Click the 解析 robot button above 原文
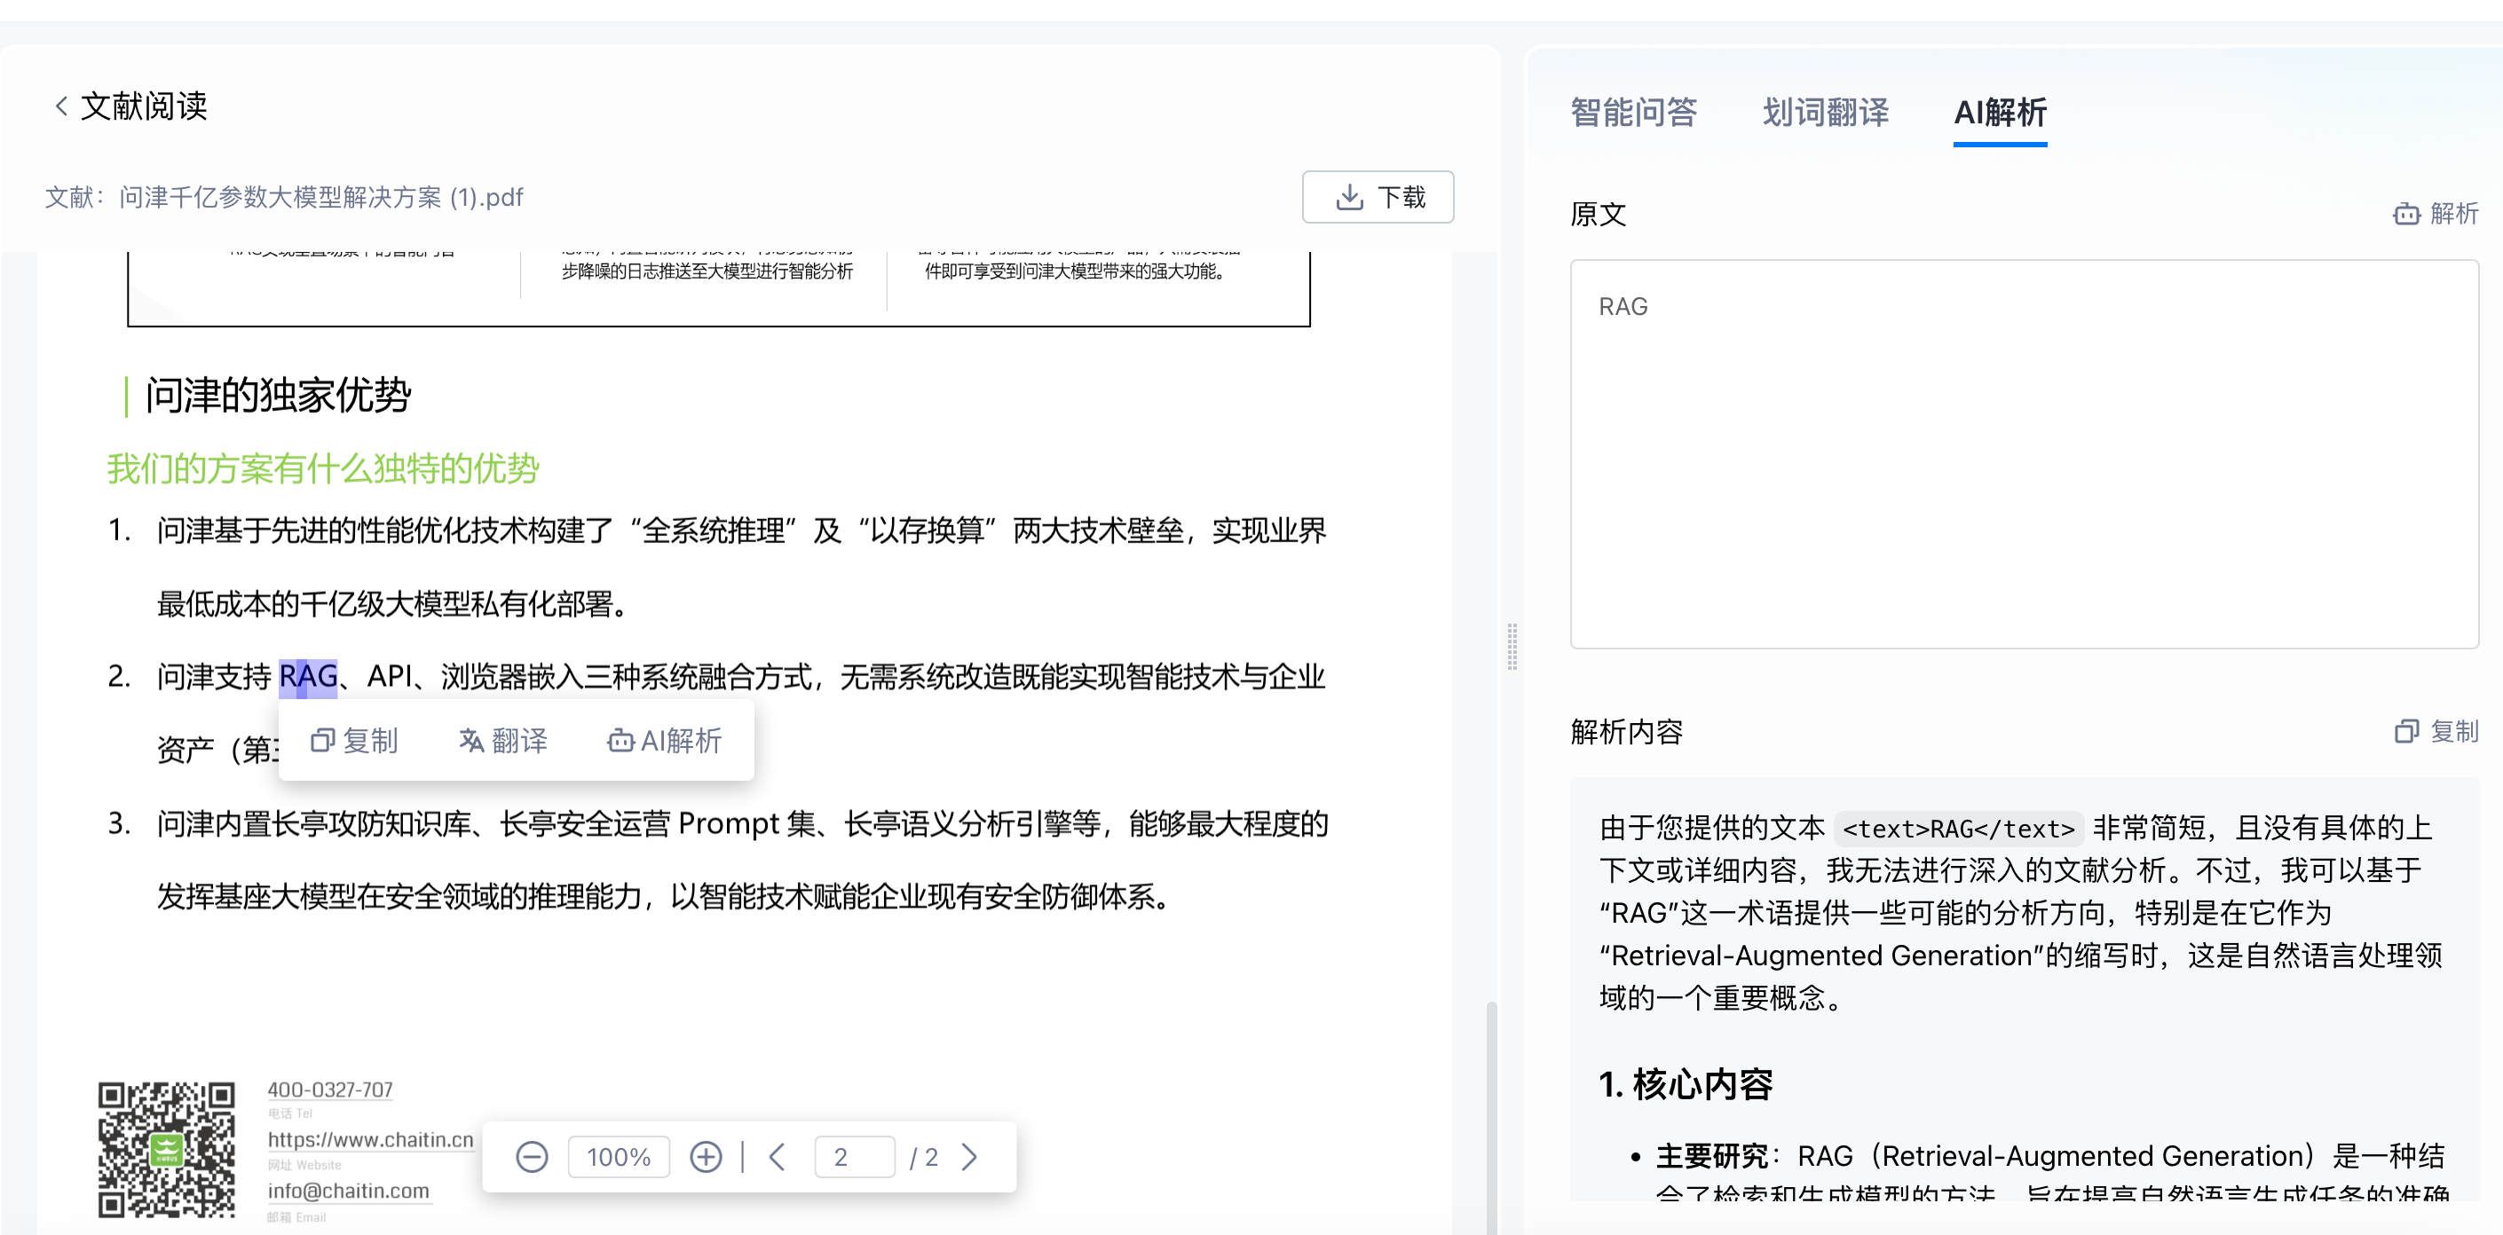Screen dimensions: 2503x1235 point(2434,214)
